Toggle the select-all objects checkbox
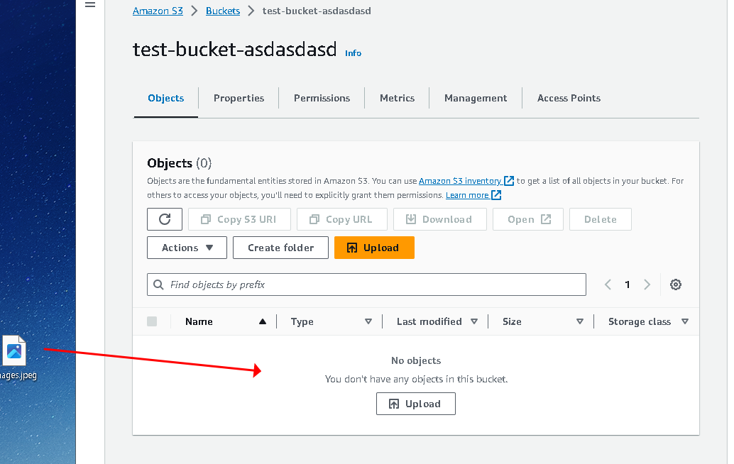This screenshot has width=734, height=464. 152,321
